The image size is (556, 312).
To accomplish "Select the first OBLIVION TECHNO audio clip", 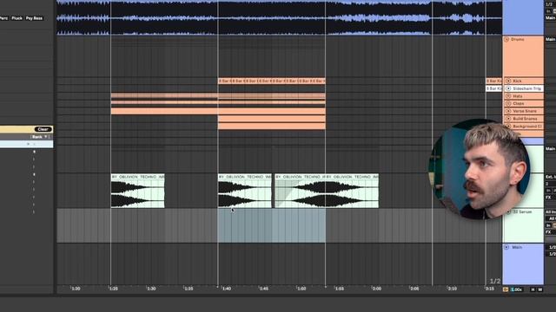I will point(137,191).
